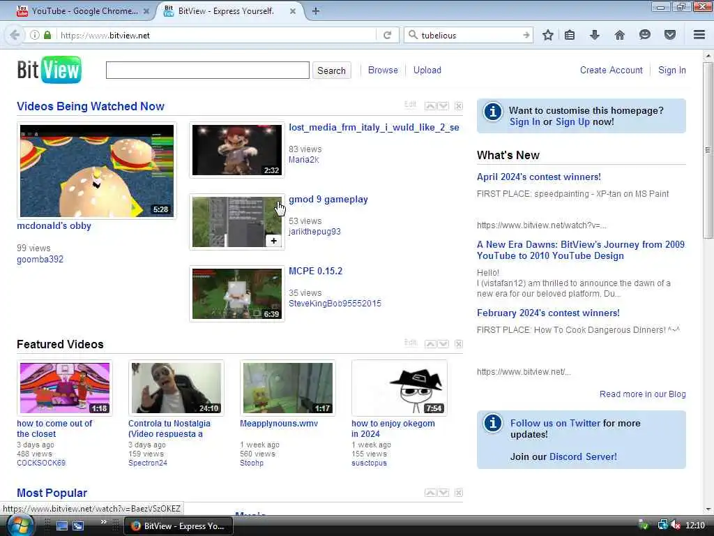
Task: Close the BitView - Express Yourself tab
Action: (293, 11)
